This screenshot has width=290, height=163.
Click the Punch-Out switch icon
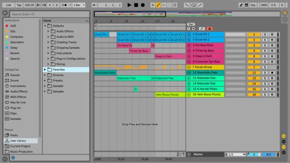200,5
